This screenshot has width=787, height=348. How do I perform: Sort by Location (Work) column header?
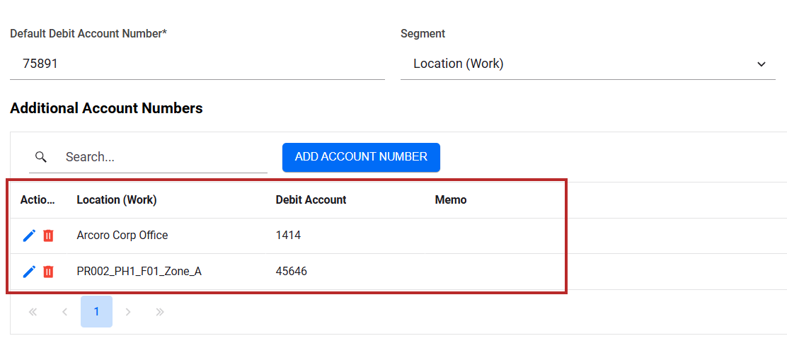[x=117, y=200]
